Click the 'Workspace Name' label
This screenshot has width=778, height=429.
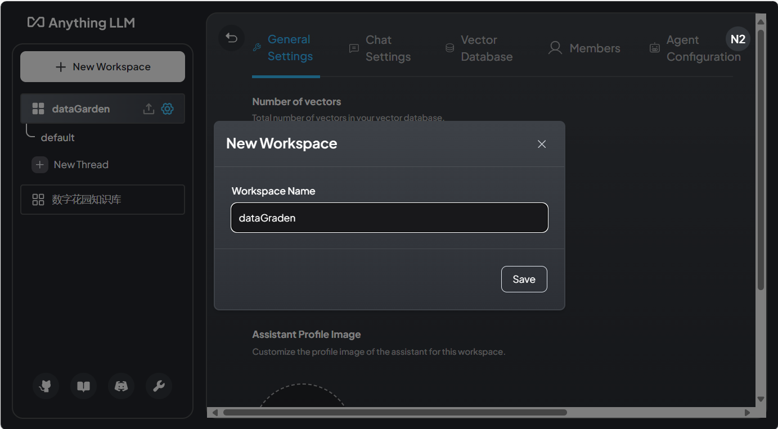pyautogui.click(x=273, y=191)
